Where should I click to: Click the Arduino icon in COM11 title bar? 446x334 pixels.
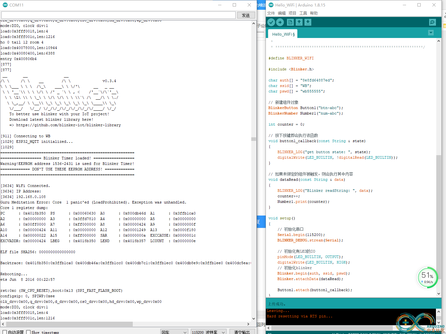[5, 5]
